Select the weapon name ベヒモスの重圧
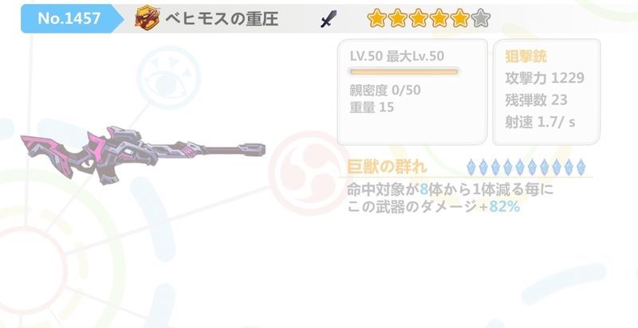 tap(222, 19)
